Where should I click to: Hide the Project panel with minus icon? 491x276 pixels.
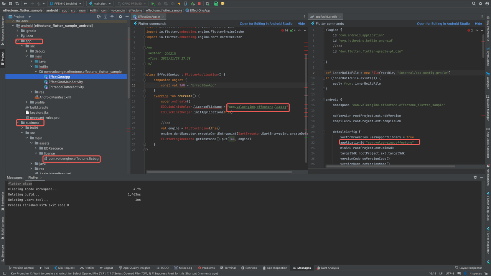(x=127, y=16)
